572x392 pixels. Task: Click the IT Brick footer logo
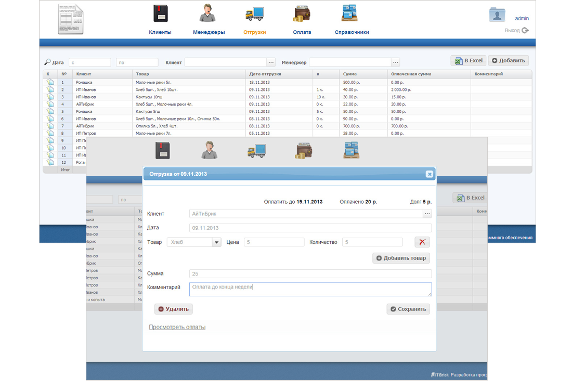[x=439, y=374]
